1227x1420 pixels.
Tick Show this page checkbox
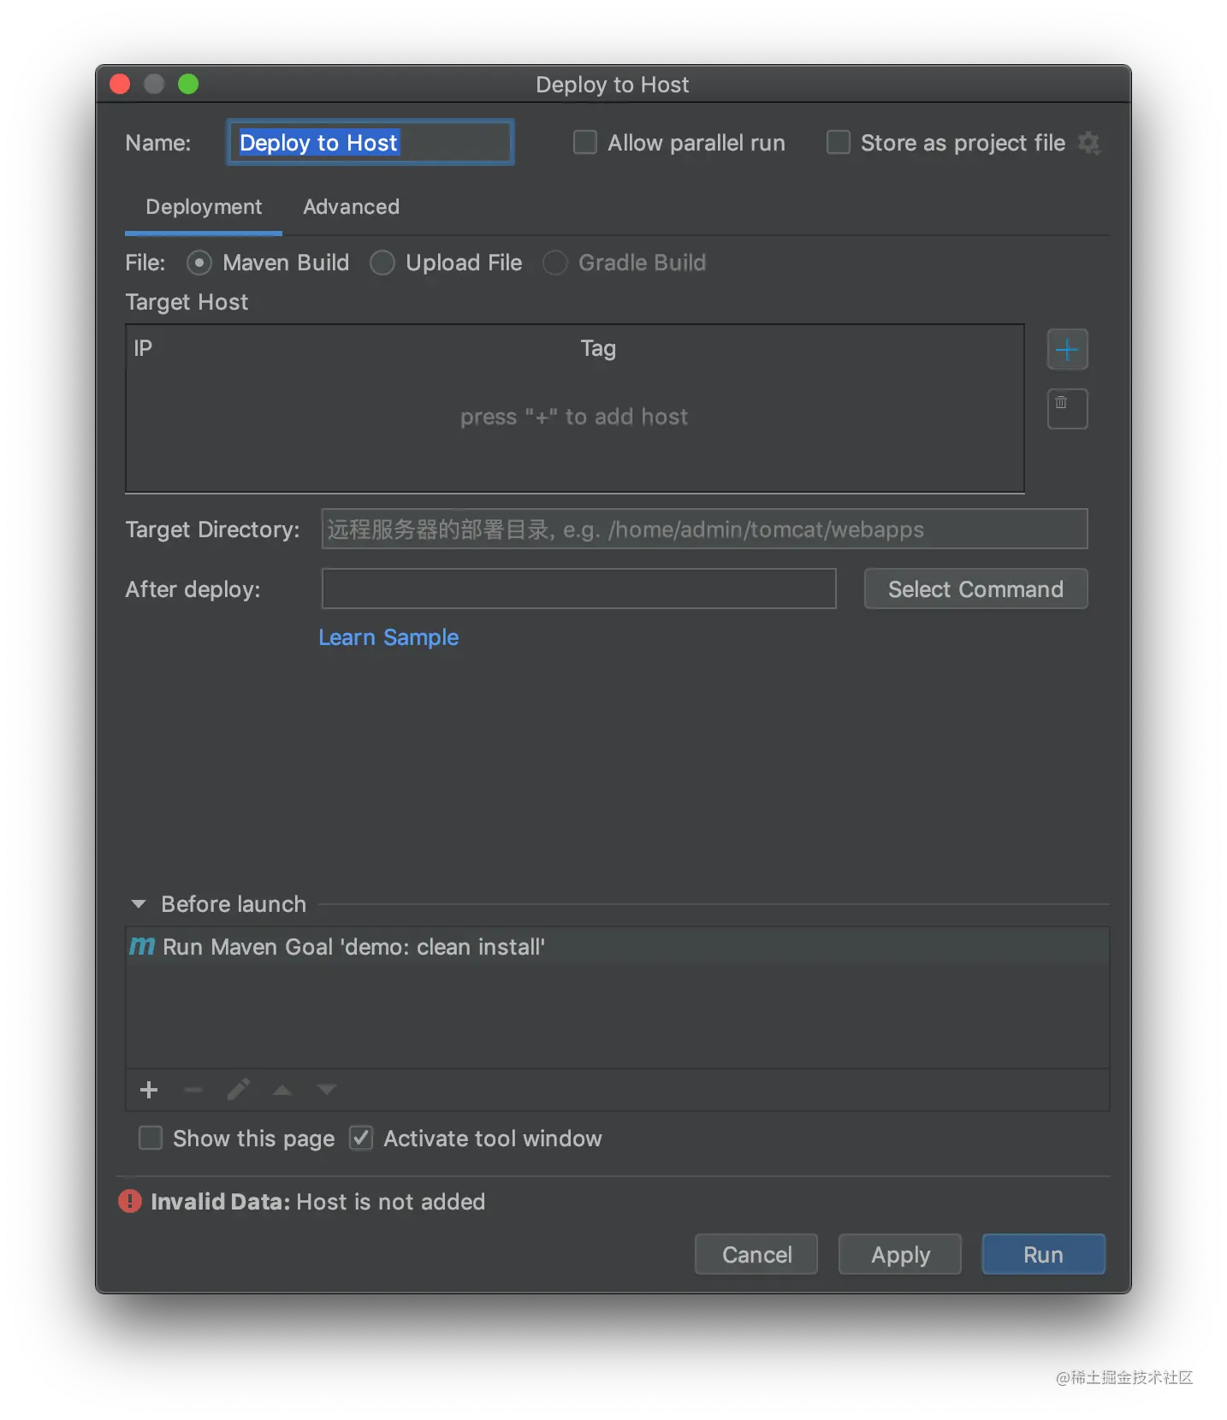click(151, 1138)
